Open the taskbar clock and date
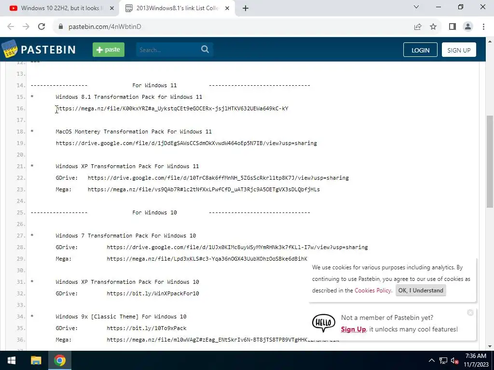 click(476, 360)
